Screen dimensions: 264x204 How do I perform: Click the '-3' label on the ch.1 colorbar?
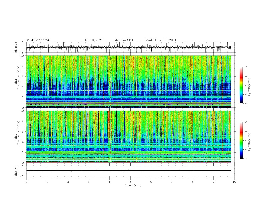coord(246,67)
